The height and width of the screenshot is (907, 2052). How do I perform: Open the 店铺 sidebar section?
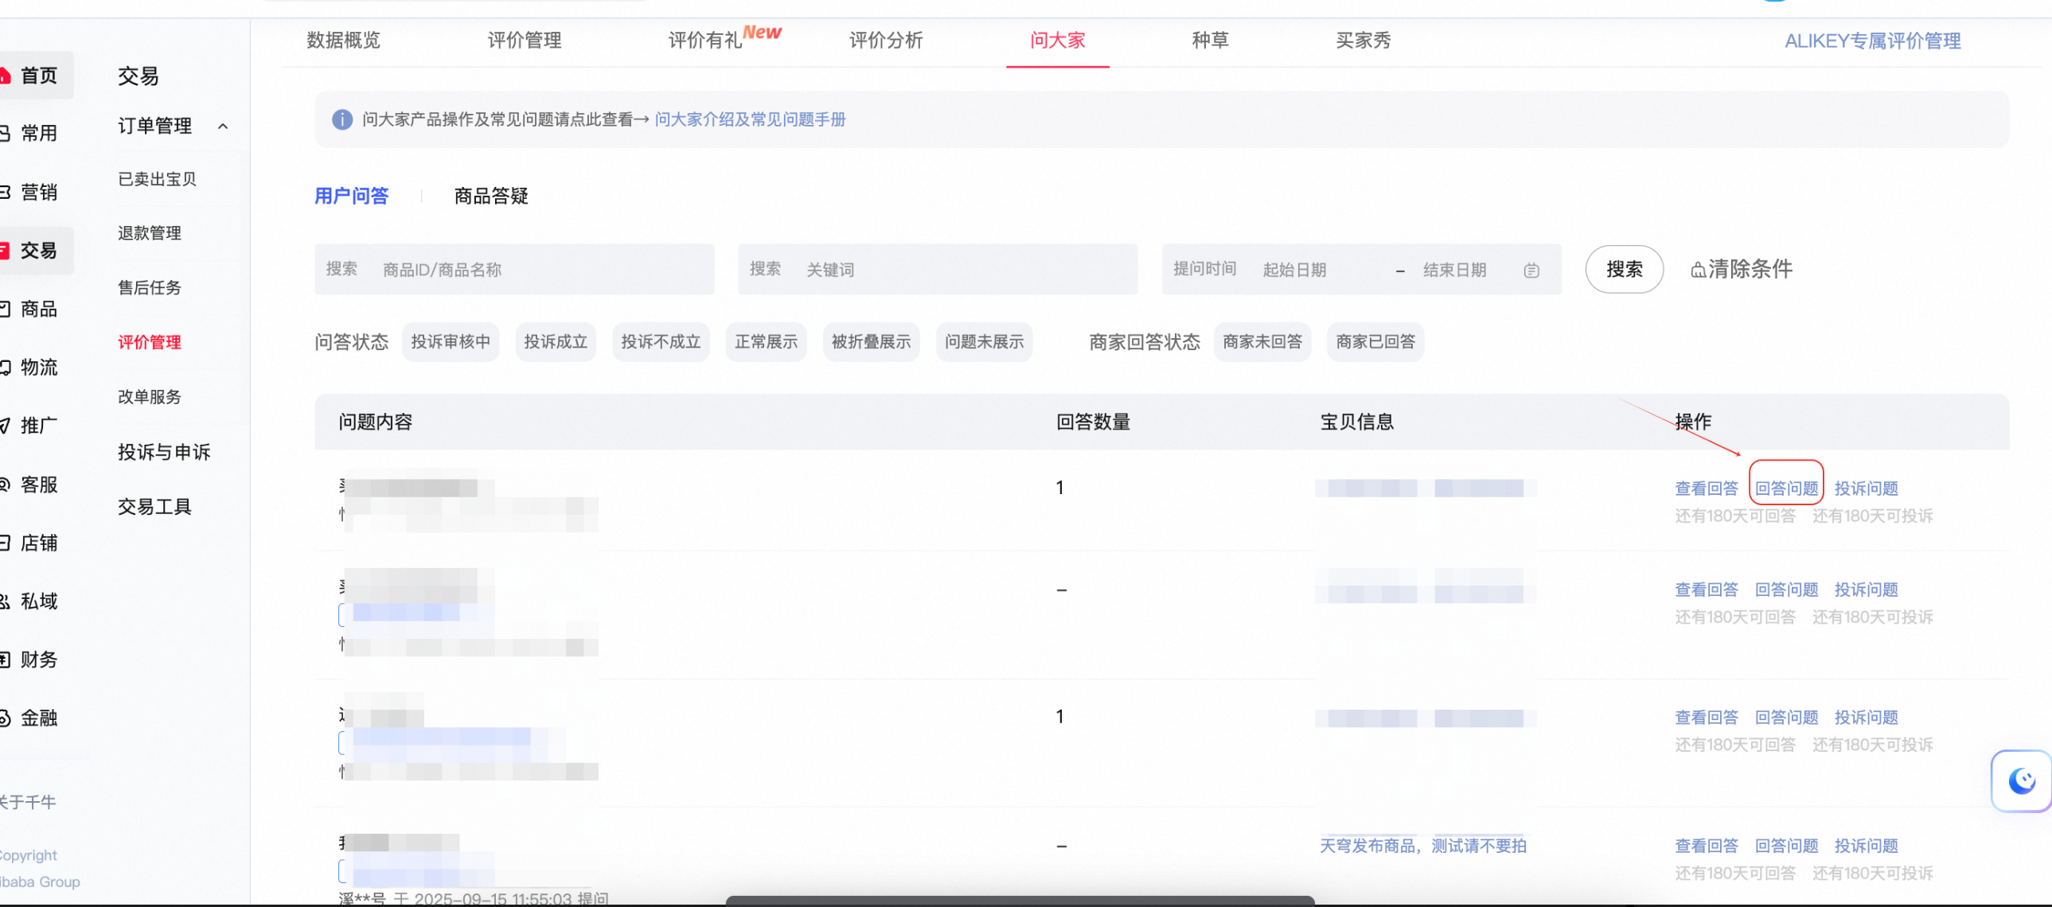click(x=30, y=543)
